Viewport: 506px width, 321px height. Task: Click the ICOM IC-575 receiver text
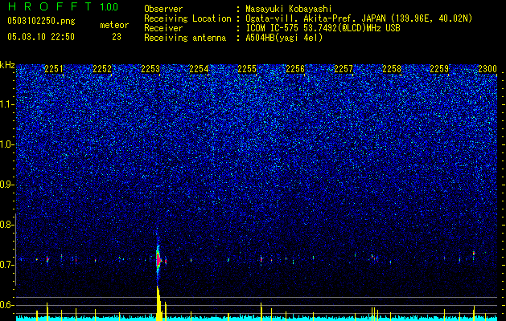[x=323, y=28]
